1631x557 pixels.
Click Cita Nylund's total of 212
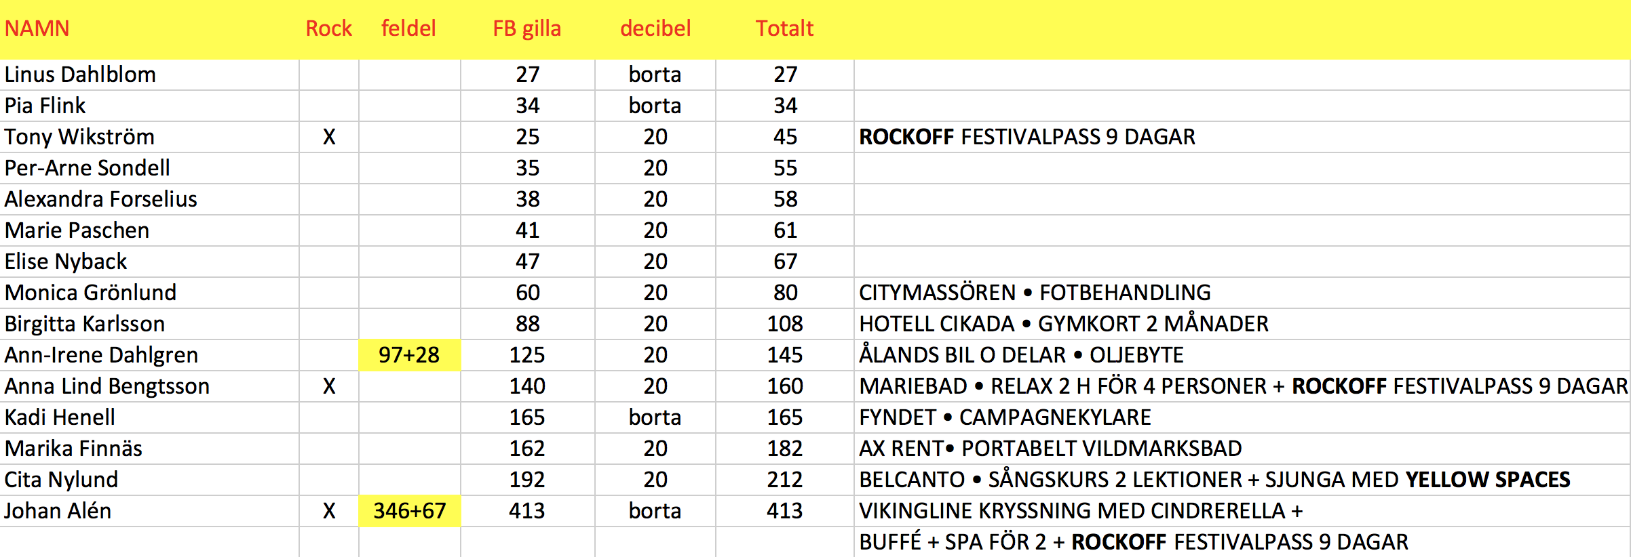pos(785,480)
